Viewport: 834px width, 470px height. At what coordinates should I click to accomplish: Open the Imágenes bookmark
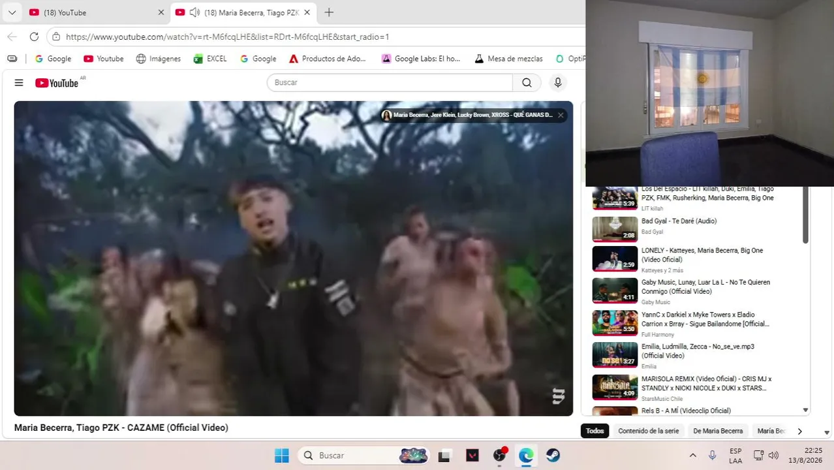tap(158, 59)
